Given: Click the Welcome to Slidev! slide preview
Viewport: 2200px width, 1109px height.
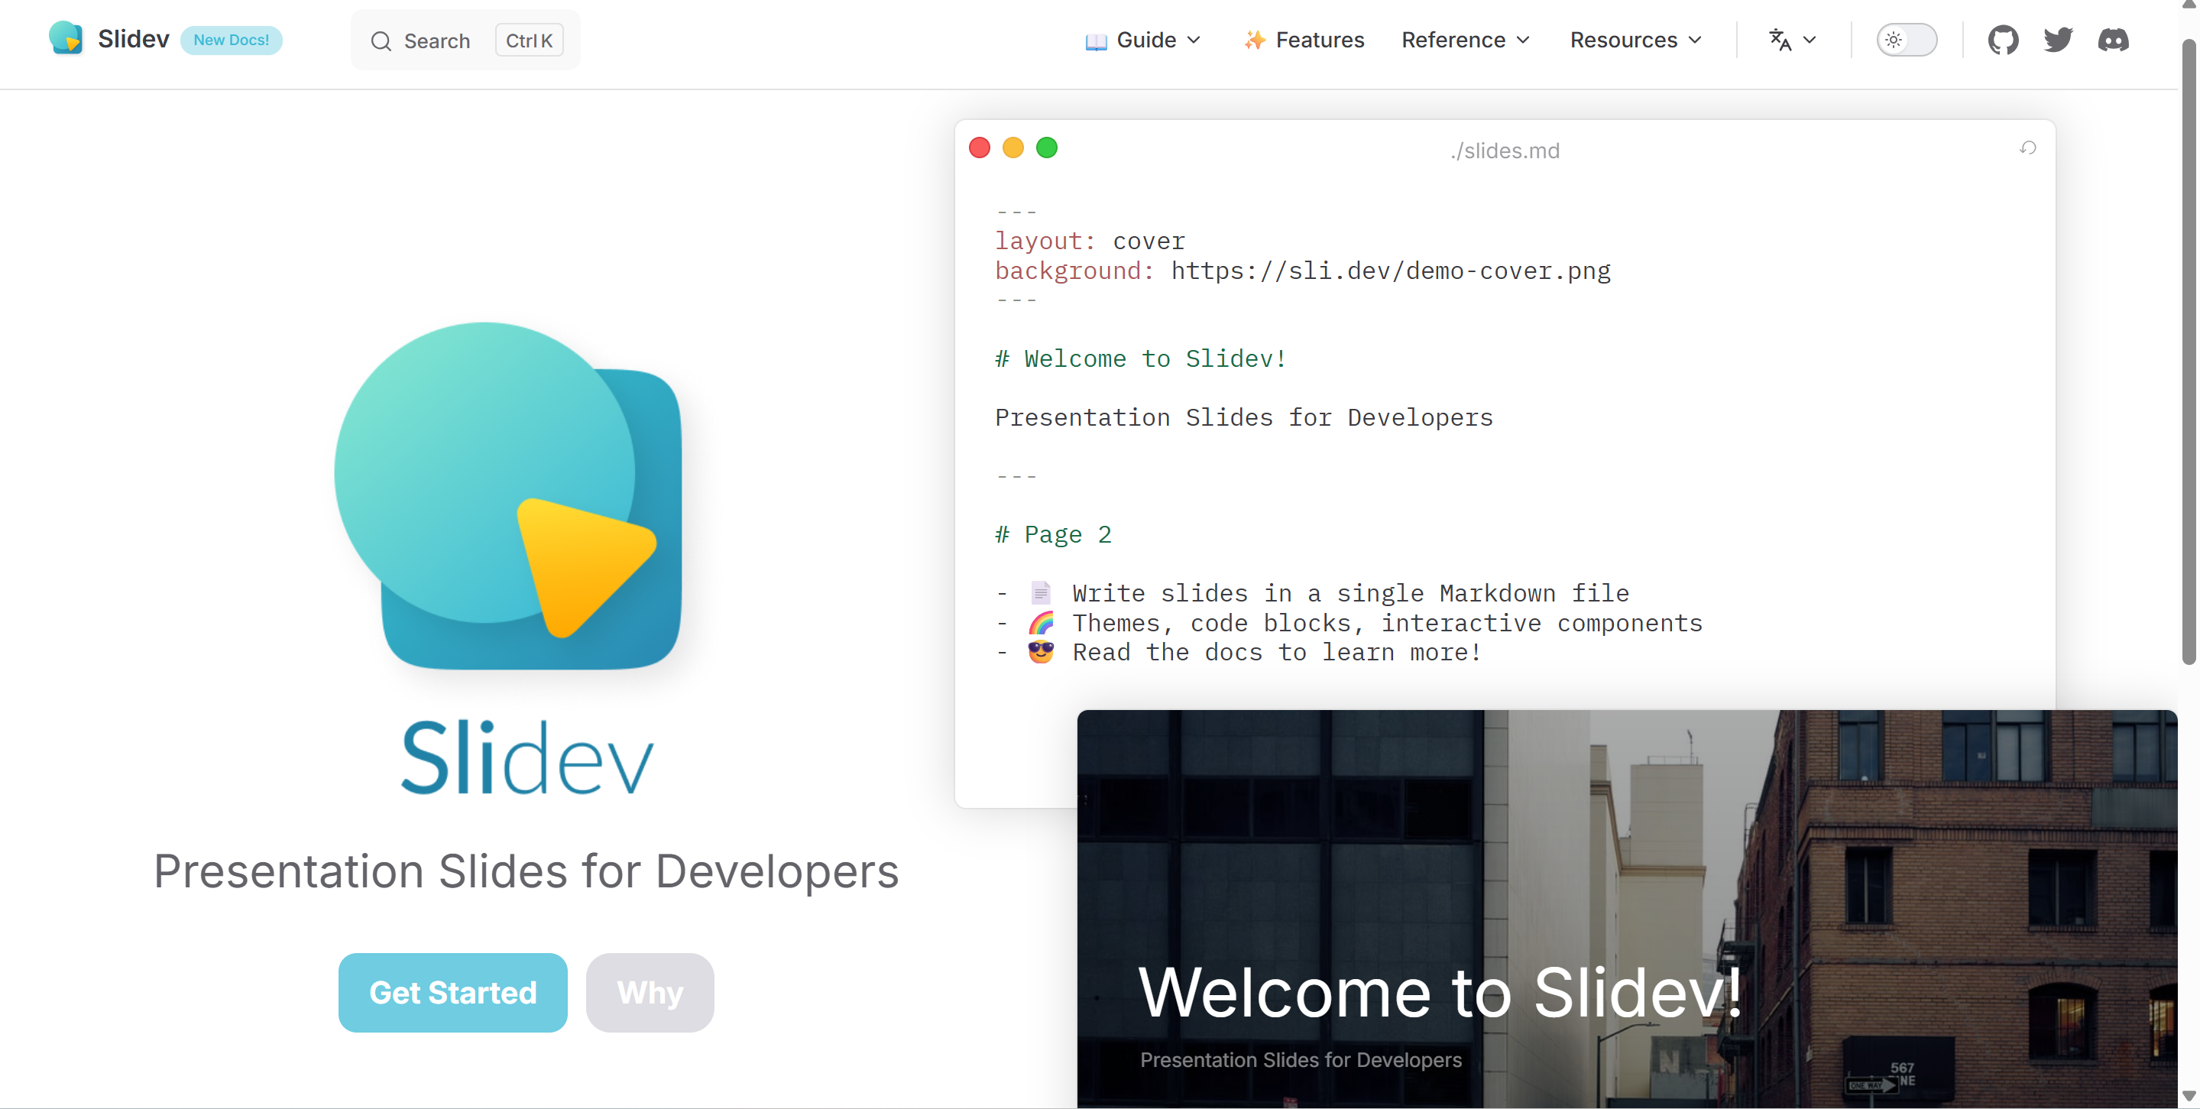Looking at the screenshot, I should point(1626,908).
